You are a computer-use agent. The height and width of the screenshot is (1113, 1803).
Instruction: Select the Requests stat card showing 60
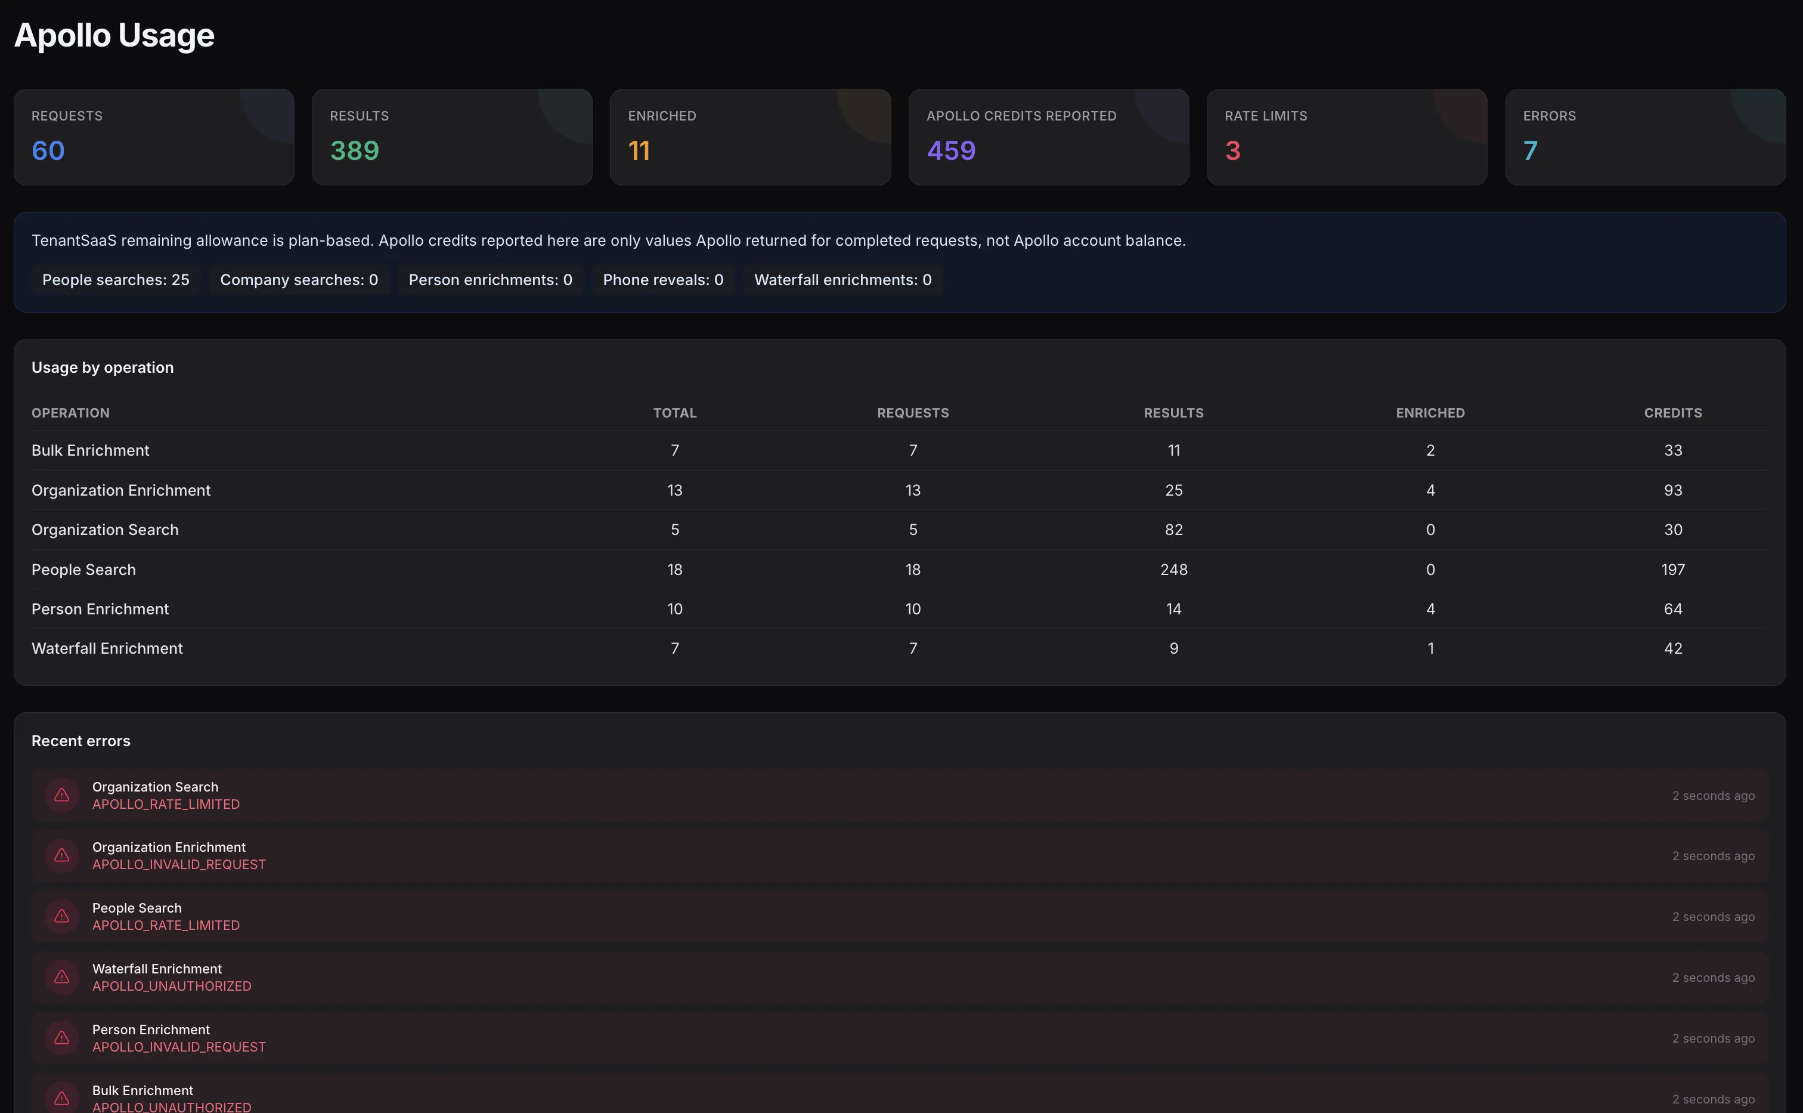pyautogui.click(x=154, y=137)
